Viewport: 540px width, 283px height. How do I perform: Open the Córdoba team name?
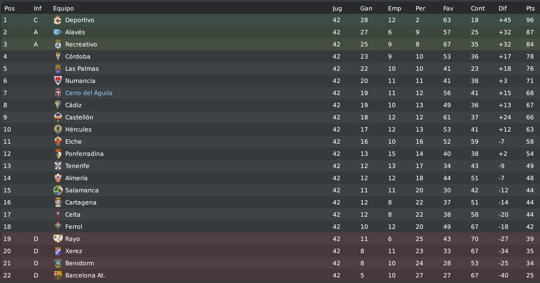[78, 56]
